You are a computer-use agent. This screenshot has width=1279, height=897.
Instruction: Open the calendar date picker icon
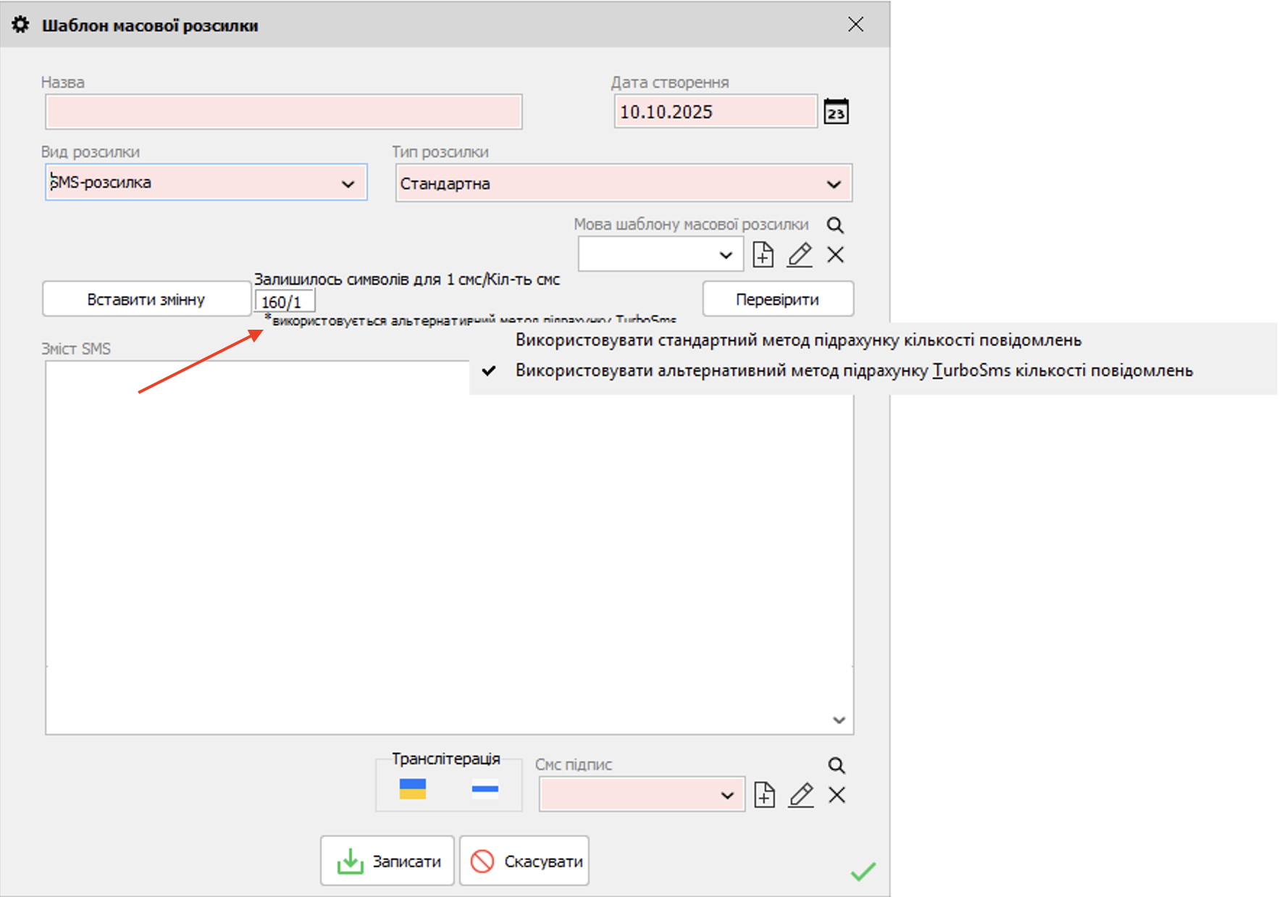pos(836,112)
